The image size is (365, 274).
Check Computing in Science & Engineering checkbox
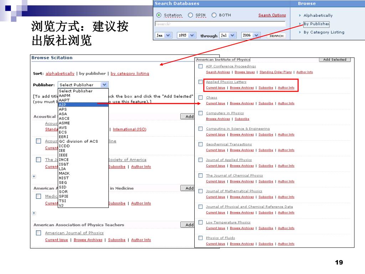tap(200, 129)
